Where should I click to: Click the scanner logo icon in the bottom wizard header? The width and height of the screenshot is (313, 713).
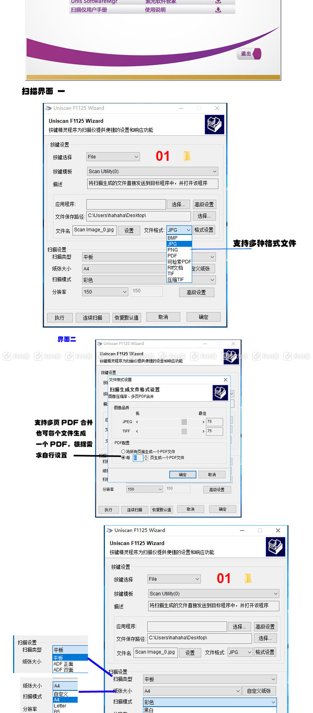click(276, 547)
